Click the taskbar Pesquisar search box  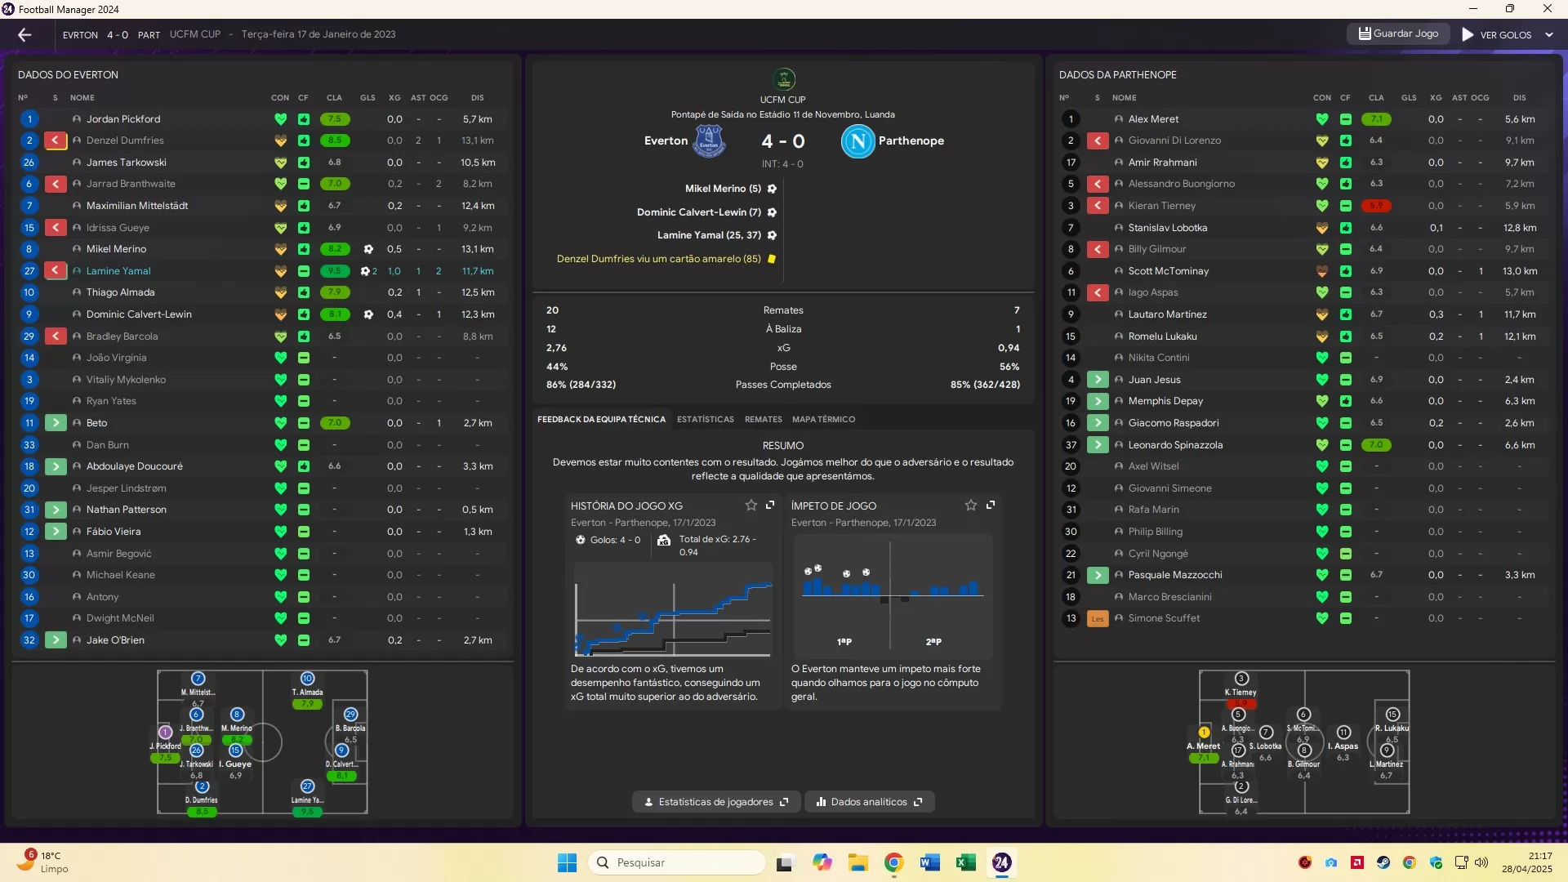tap(676, 862)
